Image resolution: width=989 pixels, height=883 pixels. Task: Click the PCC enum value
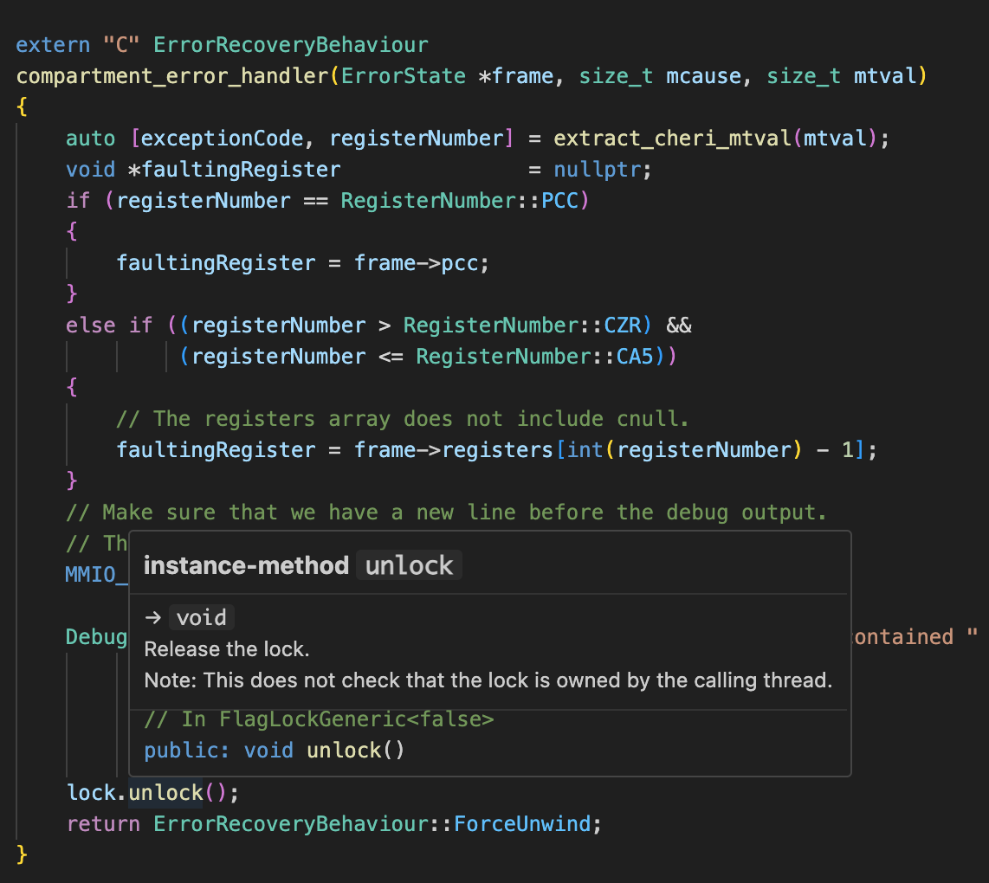click(559, 201)
